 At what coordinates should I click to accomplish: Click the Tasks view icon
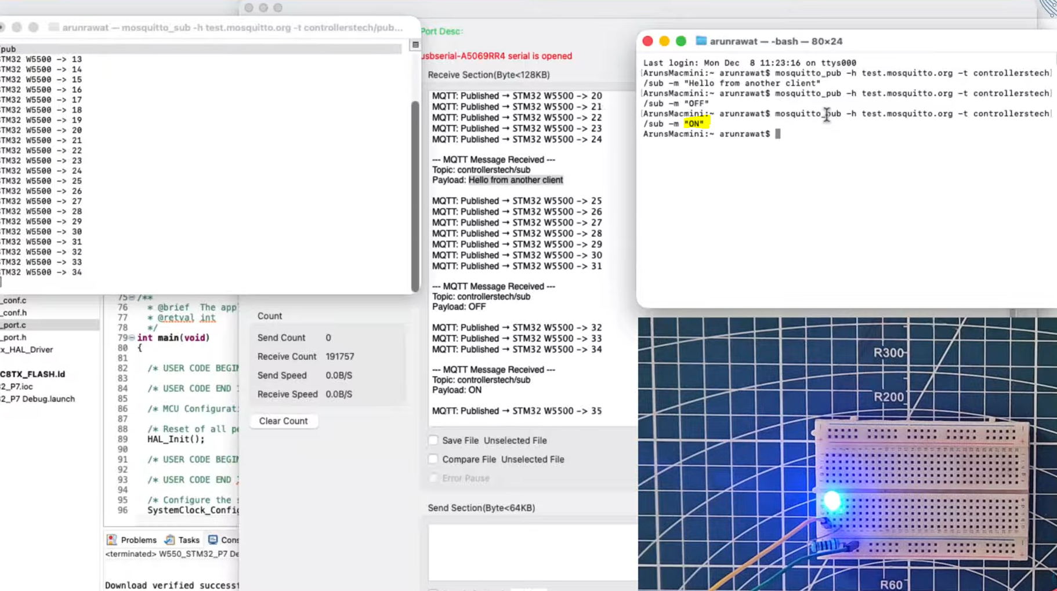169,539
